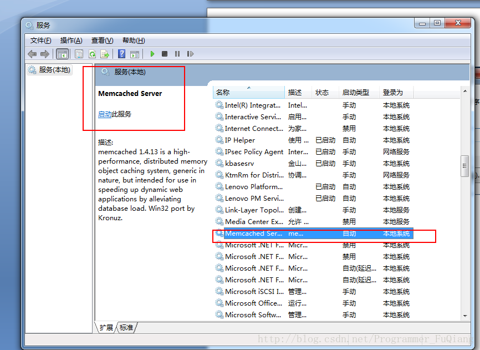
Task: Click 网络服务 logon of IPsec Policy Agent
Action: [396, 152]
